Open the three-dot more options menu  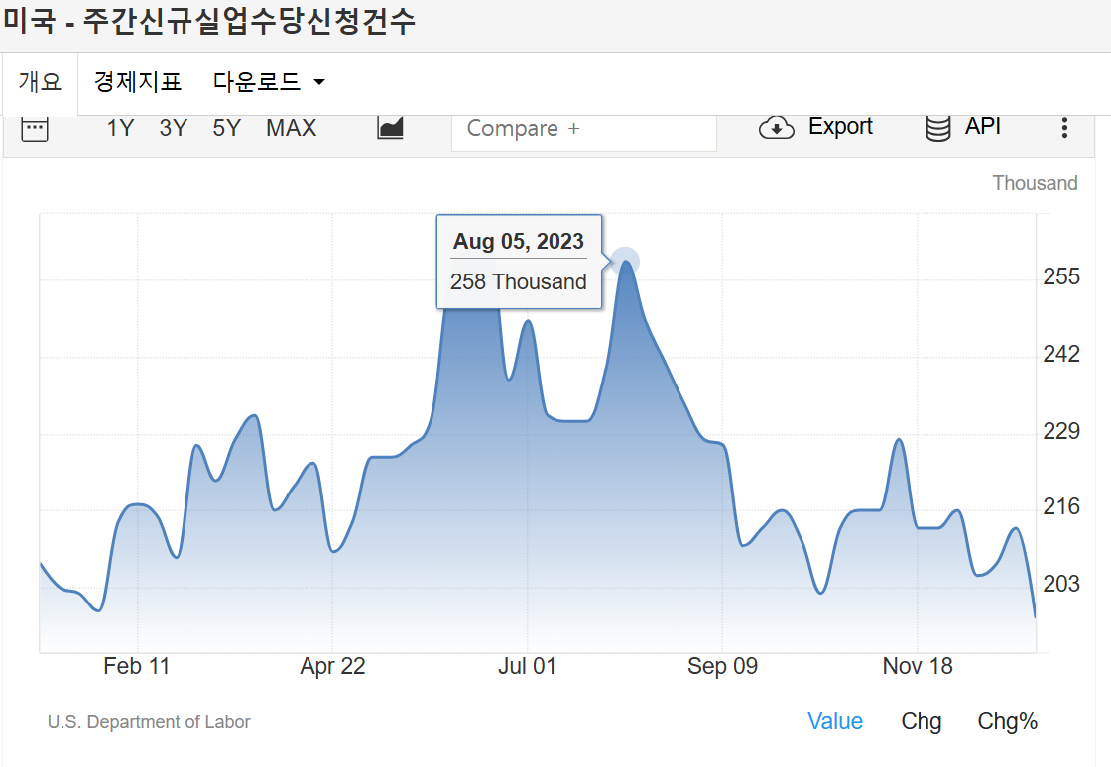coord(1064,128)
